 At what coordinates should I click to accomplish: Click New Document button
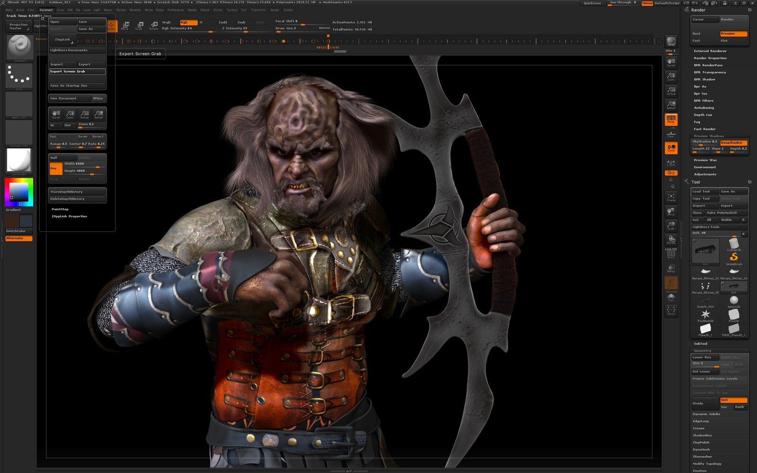click(x=70, y=98)
